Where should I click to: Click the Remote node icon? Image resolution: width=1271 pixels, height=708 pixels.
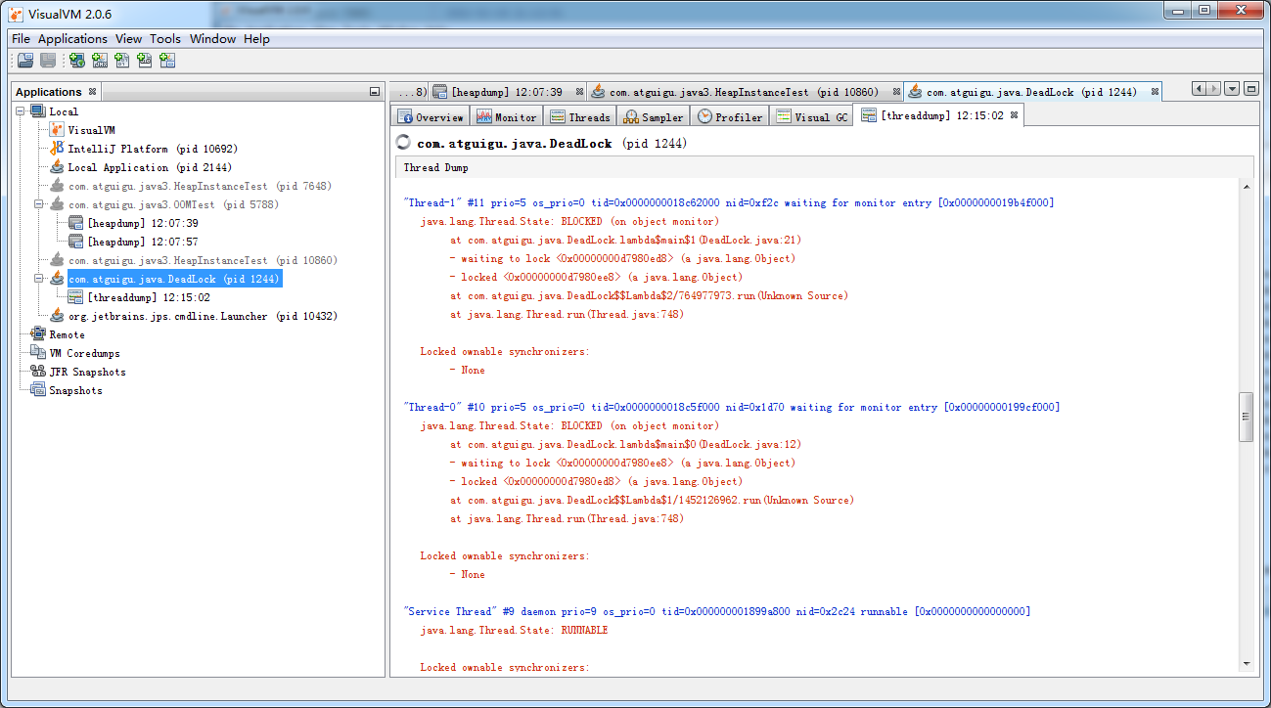coord(38,334)
